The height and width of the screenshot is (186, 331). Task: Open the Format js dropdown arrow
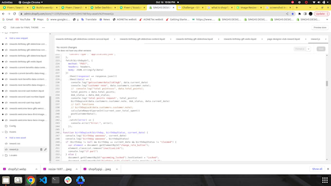coord(309,49)
